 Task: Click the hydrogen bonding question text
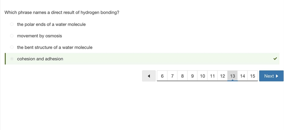click(62, 12)
